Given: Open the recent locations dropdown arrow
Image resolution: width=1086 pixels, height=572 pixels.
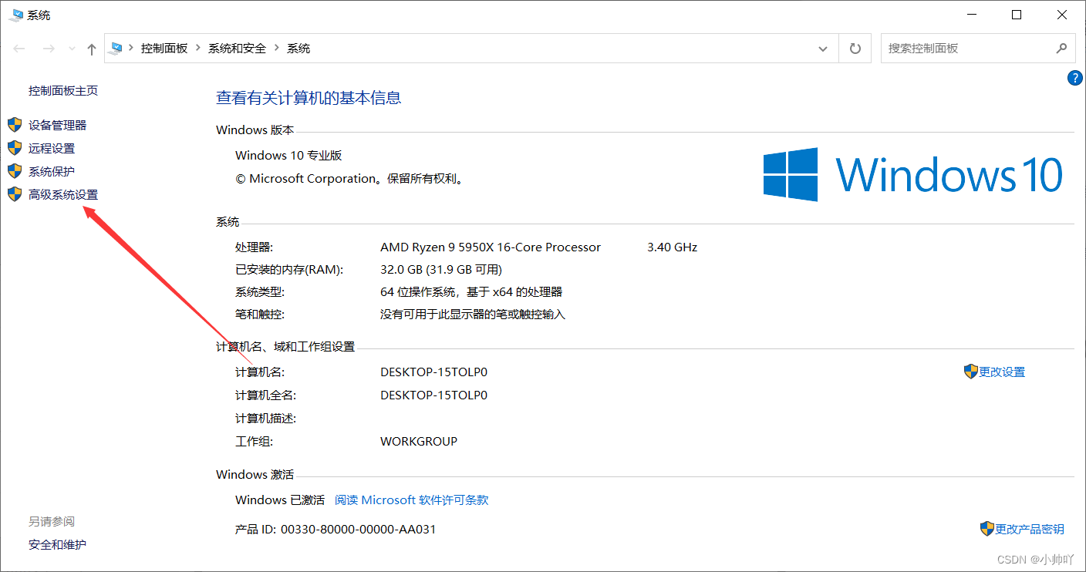Looking at the screenshot, I should point(72,49).
